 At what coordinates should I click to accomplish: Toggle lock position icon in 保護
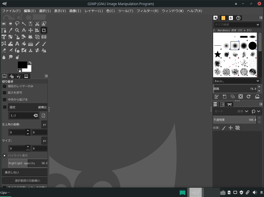click(x=231, y=128)
